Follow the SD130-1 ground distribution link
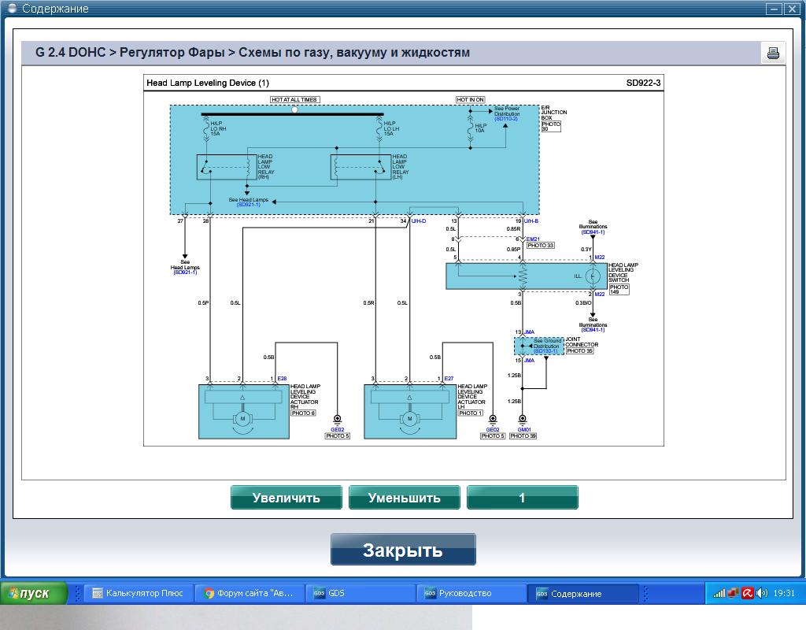Viewport: 806px width, 630px height. (545, 351)
